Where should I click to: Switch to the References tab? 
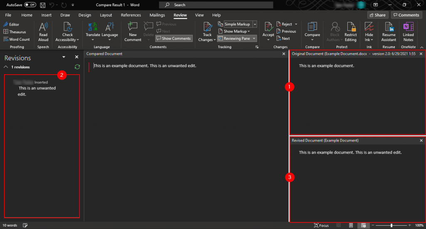tap(131, 15)
